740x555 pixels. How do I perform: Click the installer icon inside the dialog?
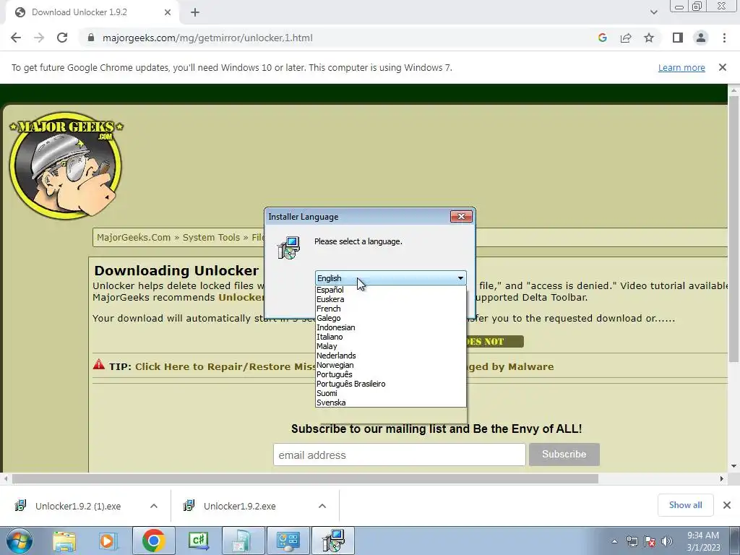point(288,248)
